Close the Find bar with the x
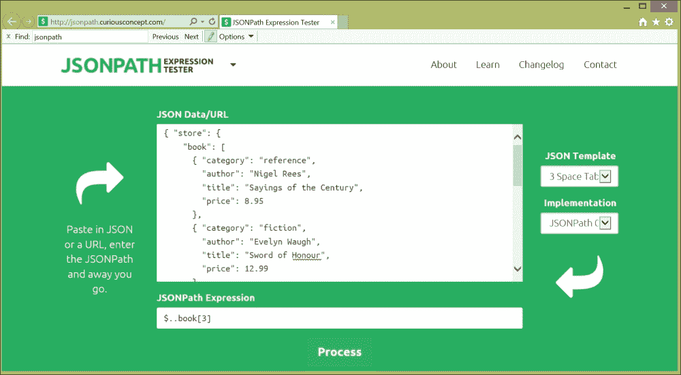This screenshot has height=375, width=681. [x=8, y=37]
